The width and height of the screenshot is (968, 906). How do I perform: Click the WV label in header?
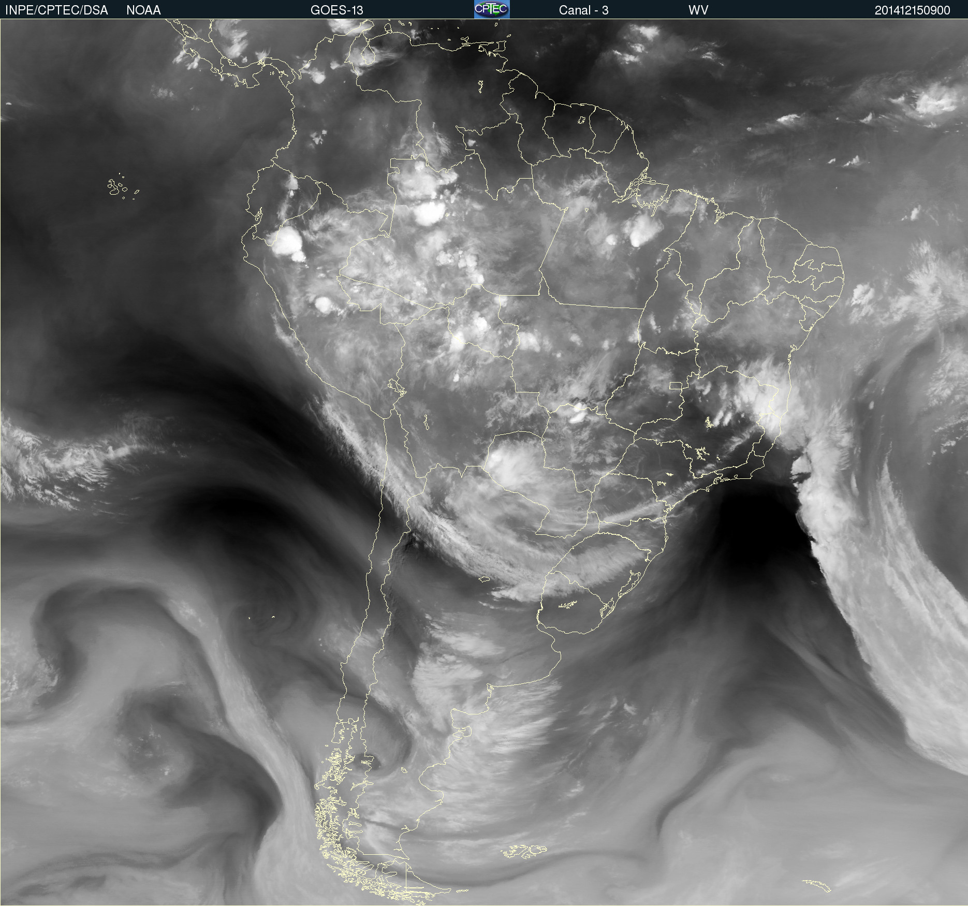coord(698,10)
